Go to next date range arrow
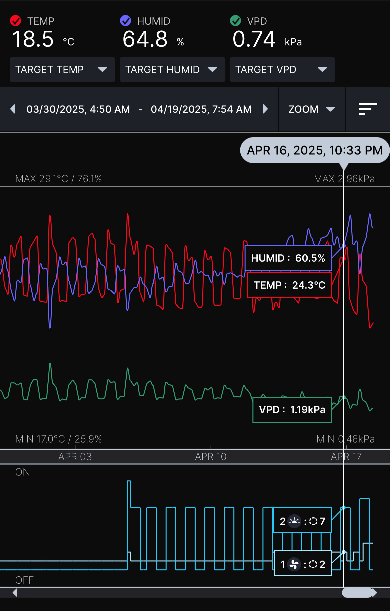This screenshot has width=390, height=611. pyautogui.click(x=265, y=109)
